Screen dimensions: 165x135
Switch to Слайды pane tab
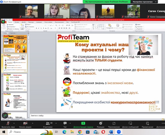[x=5, y=33]
